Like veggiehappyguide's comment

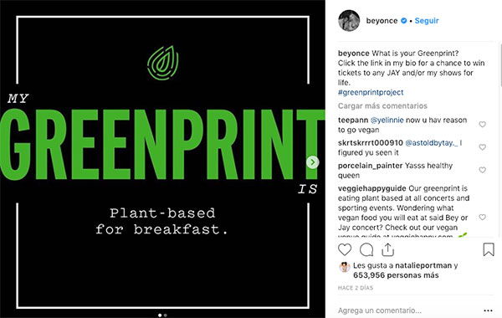tap(483, 217)
